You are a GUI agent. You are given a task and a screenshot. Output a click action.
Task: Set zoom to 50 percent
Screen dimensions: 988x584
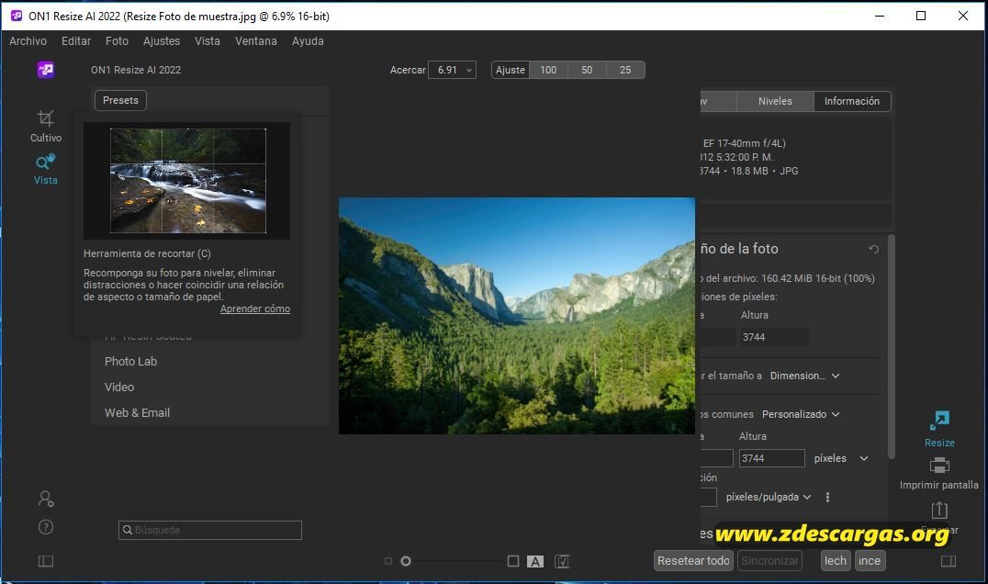tap(587, 70)
